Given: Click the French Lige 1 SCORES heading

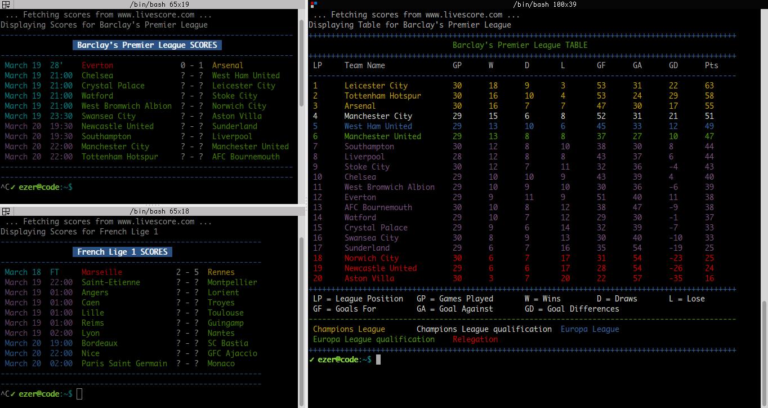Looking at the screenshot, I should (122, 252).
